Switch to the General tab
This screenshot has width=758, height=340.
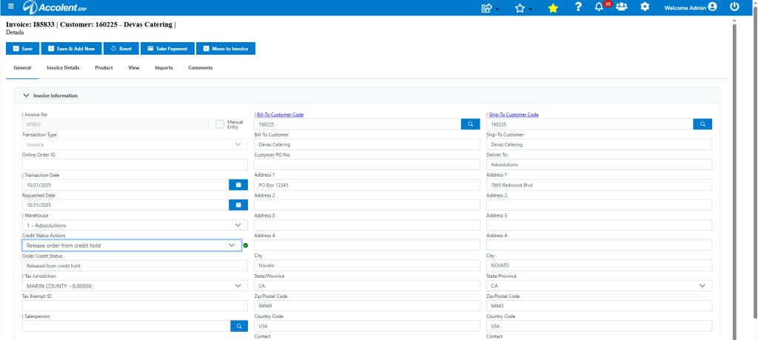point(23,67)
